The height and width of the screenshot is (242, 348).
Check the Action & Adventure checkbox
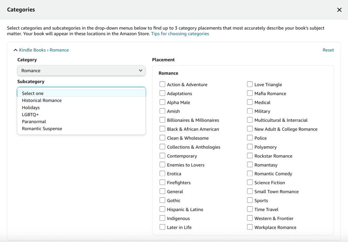(x=162, y=85)
